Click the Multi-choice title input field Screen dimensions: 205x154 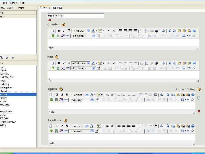pos(76,16)
